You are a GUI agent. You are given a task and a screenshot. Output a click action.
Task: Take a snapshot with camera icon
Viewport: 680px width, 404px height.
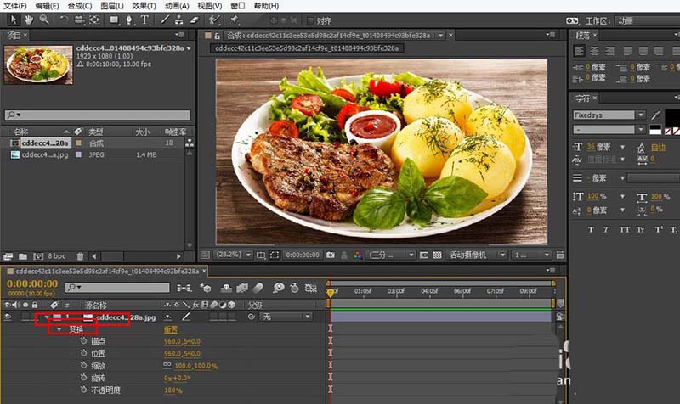pyautogui.click(x=331, y=255)
